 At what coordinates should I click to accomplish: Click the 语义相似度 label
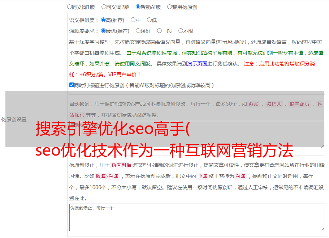pos(83,20)
